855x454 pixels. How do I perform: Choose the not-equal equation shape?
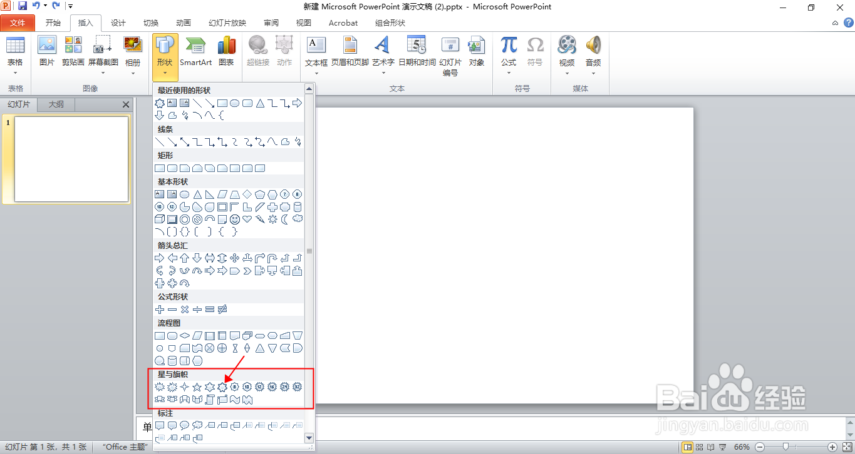222,310
